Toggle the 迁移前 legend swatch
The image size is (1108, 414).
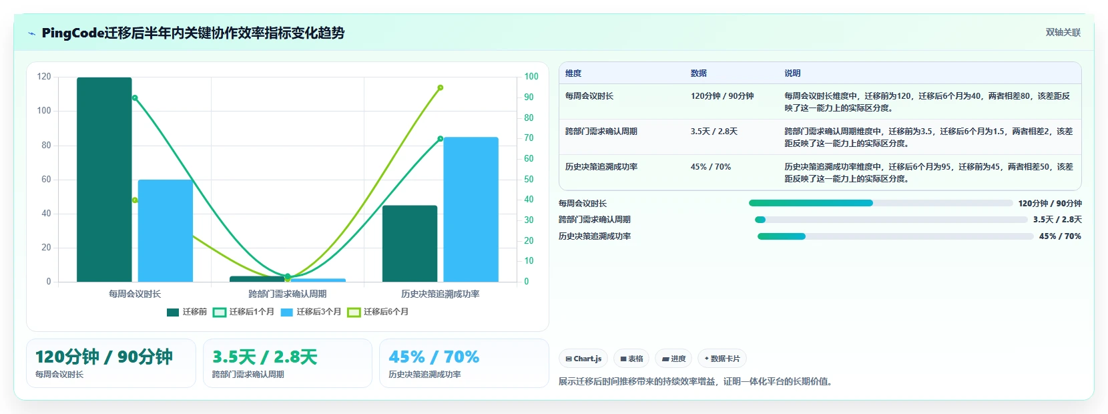[173, 312]
